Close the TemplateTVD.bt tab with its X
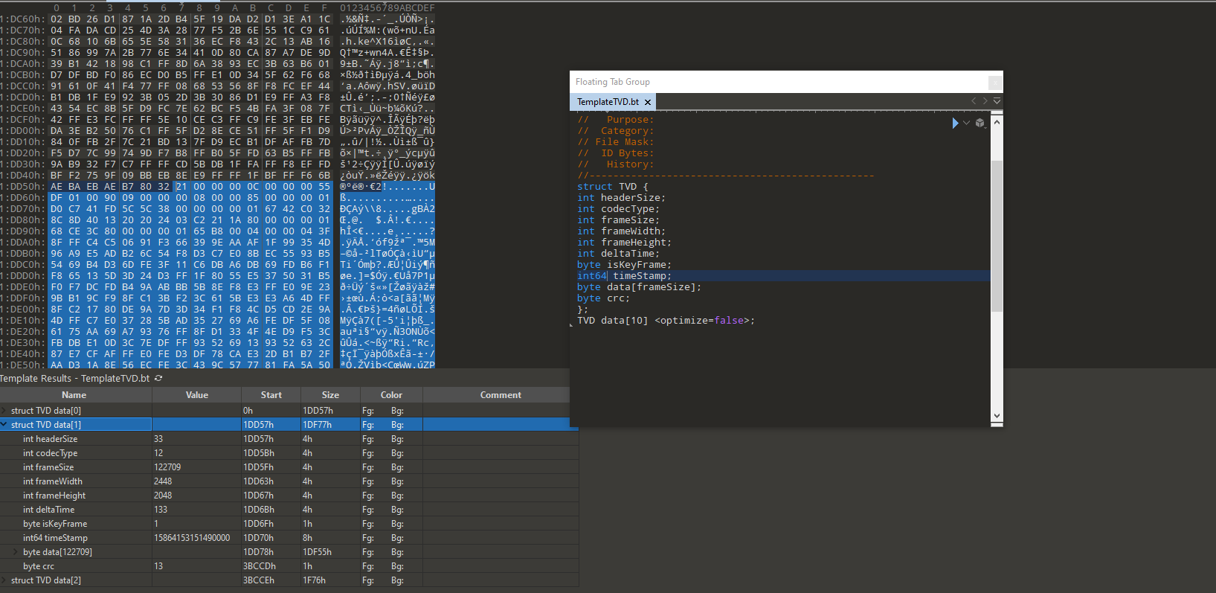The height and width of the screenshot is (593, 1216). pyautogui.click(x=648, y=102)
